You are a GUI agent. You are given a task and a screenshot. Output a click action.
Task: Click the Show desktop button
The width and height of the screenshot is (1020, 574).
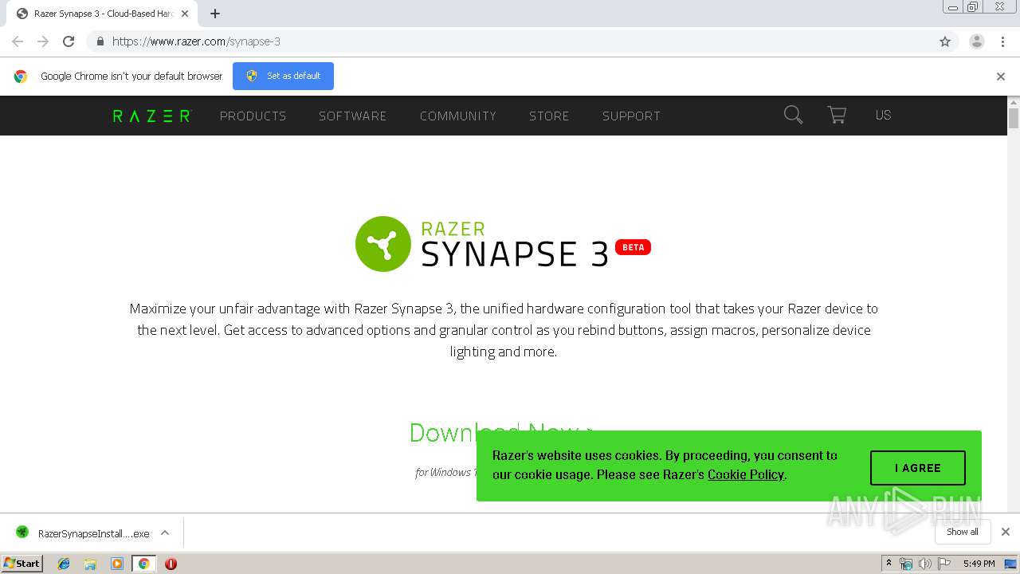pos(1011,564)
